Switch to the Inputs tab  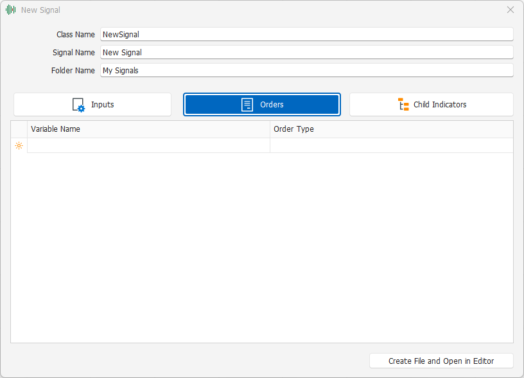click(92, 104)
